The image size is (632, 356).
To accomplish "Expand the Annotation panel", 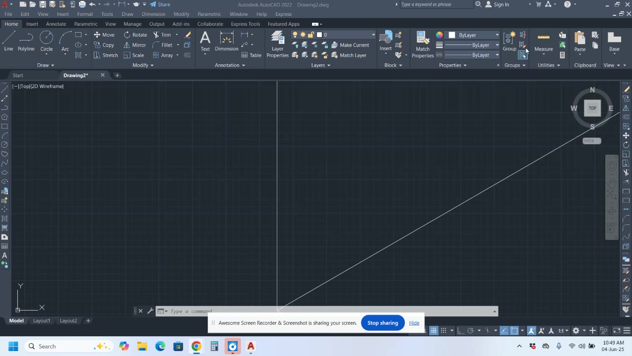I will (x=230, y=65).
